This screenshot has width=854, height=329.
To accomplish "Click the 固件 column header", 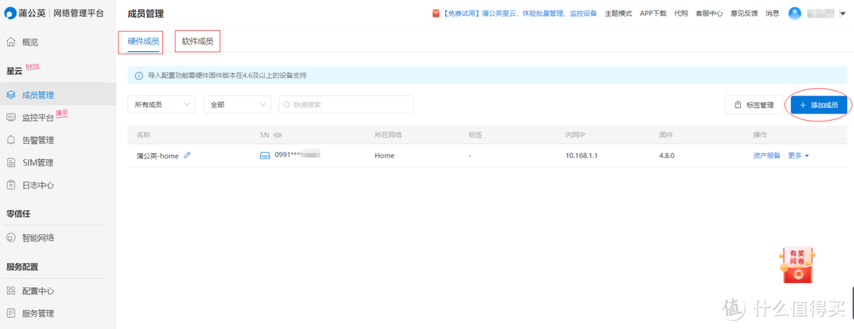I will coord(666,134).
